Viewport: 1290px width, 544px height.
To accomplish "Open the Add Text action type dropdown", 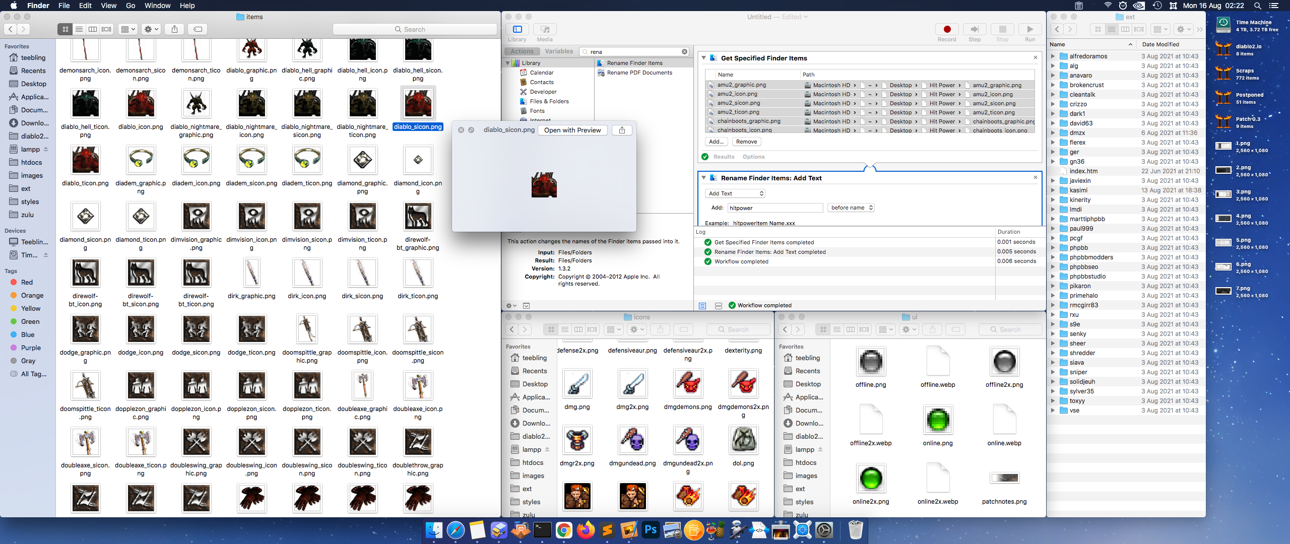I will pyautogui.click(x=735, y=193).
